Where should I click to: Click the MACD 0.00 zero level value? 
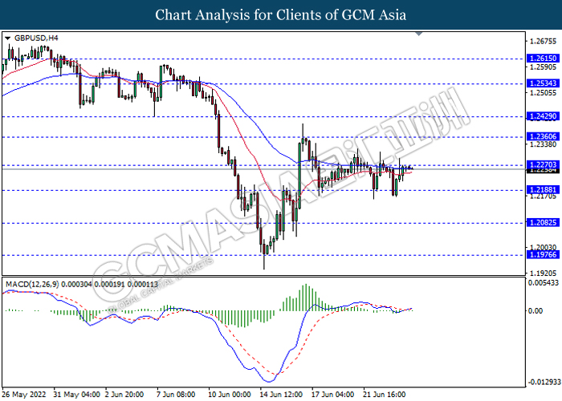pos(536,311)
